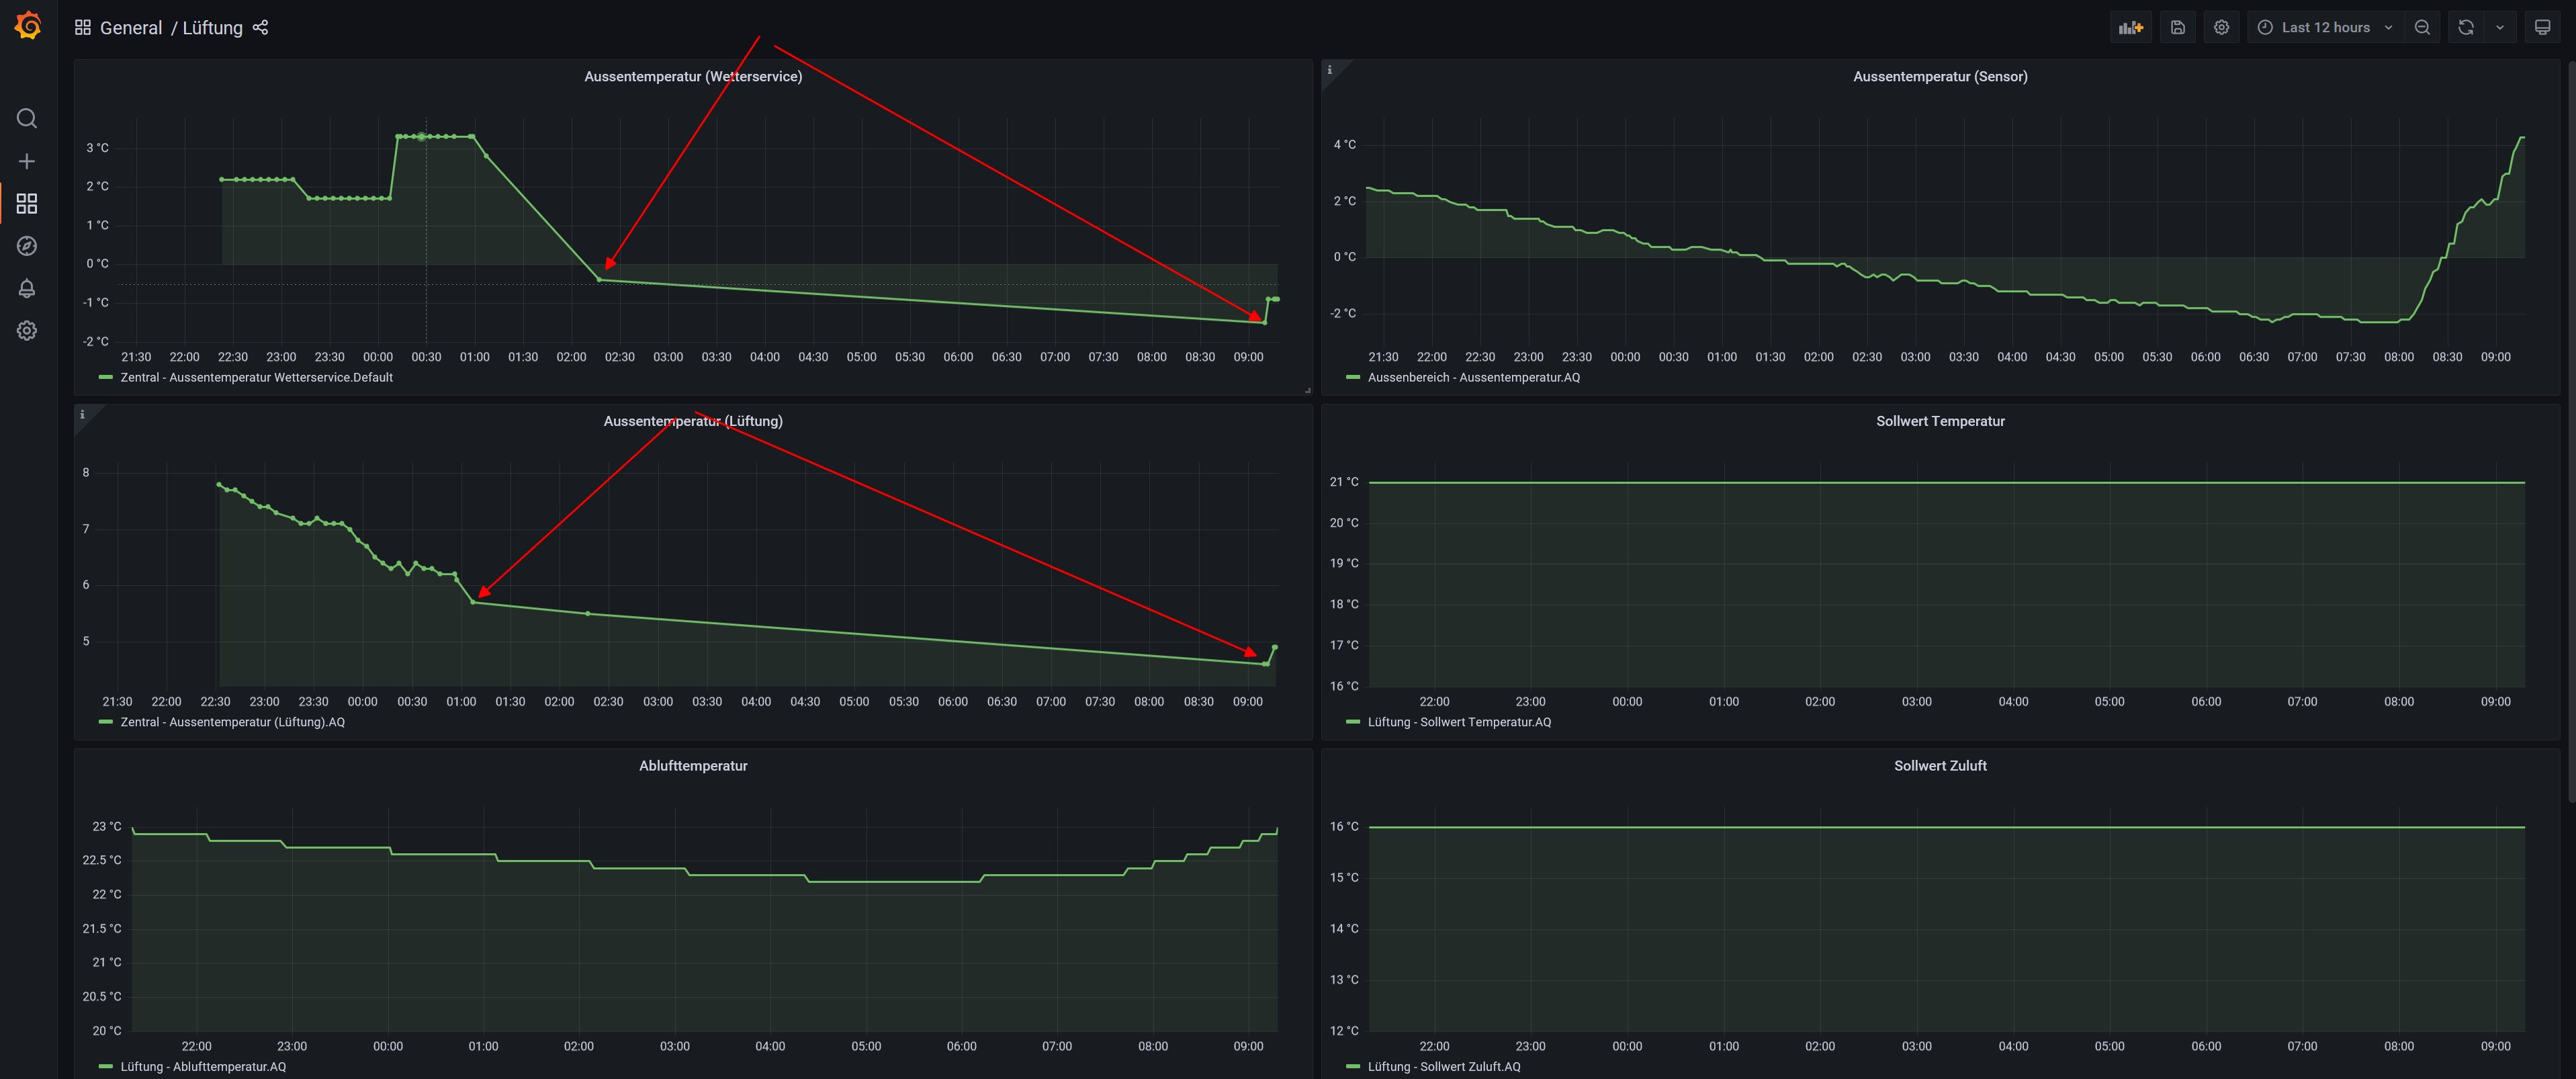
Task: Refresh the dashboard
Action: 2466,28
